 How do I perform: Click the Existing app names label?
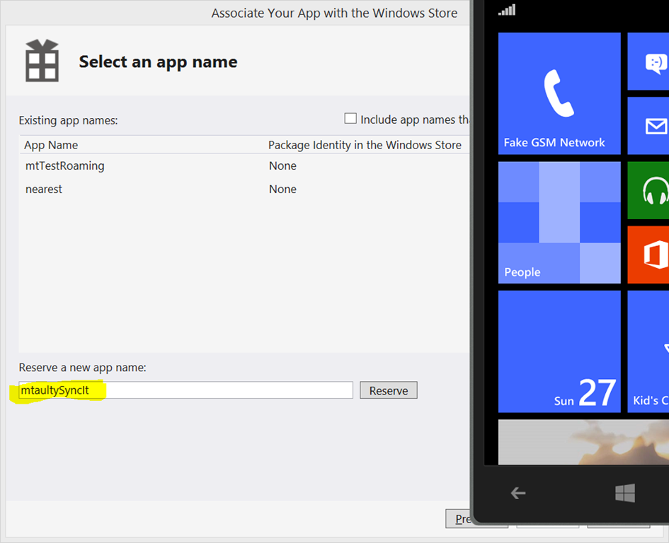[x=68, y=121]
